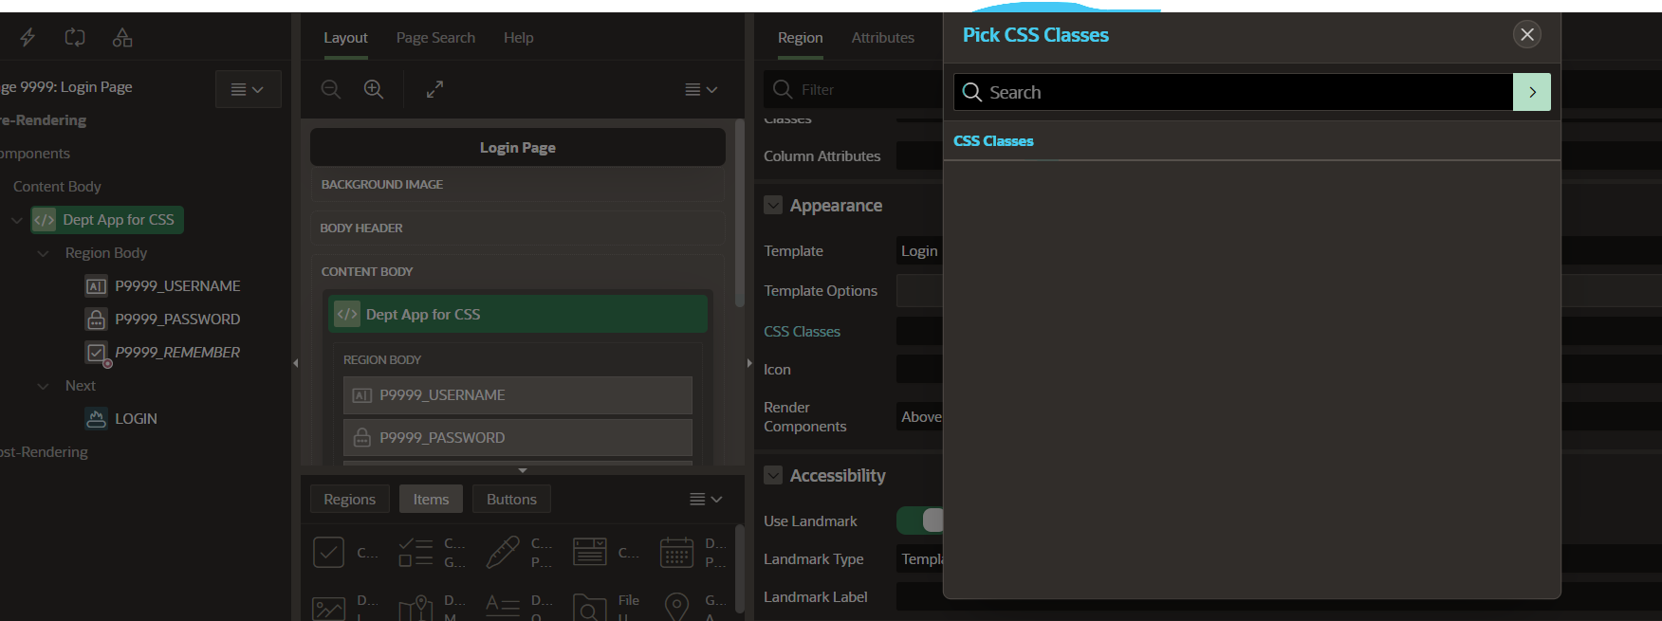Click the zoom out magnifier in Layout
The width and height of the screenshot is (1662, 621).
331,89
